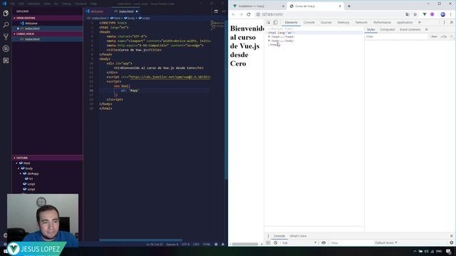Viewport: 456px width, 256px height.
Task: Open Source Control view in VS Code
Action: (x=6, y=36)
